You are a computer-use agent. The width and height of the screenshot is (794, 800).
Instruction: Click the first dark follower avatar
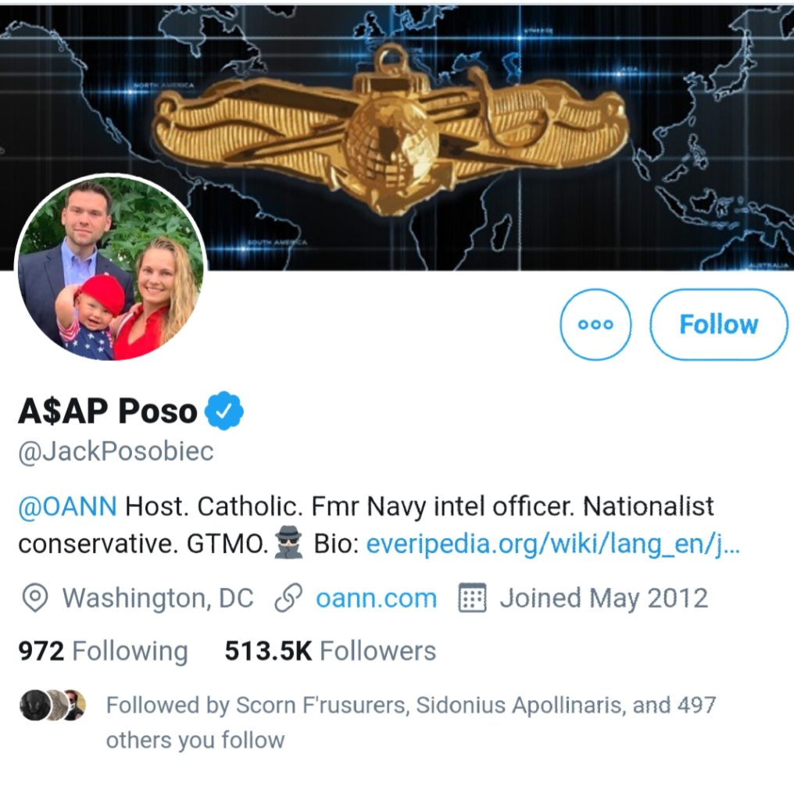tap(34, 705)
